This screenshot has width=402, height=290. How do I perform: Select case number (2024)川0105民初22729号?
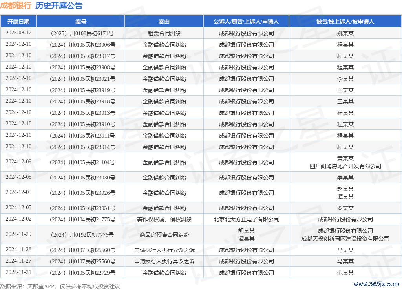click(81, 273)
